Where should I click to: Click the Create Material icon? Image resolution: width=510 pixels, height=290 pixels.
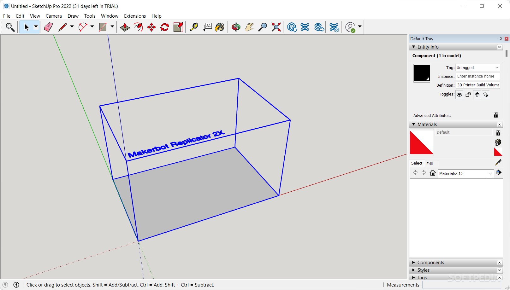[x=498, y=142]
